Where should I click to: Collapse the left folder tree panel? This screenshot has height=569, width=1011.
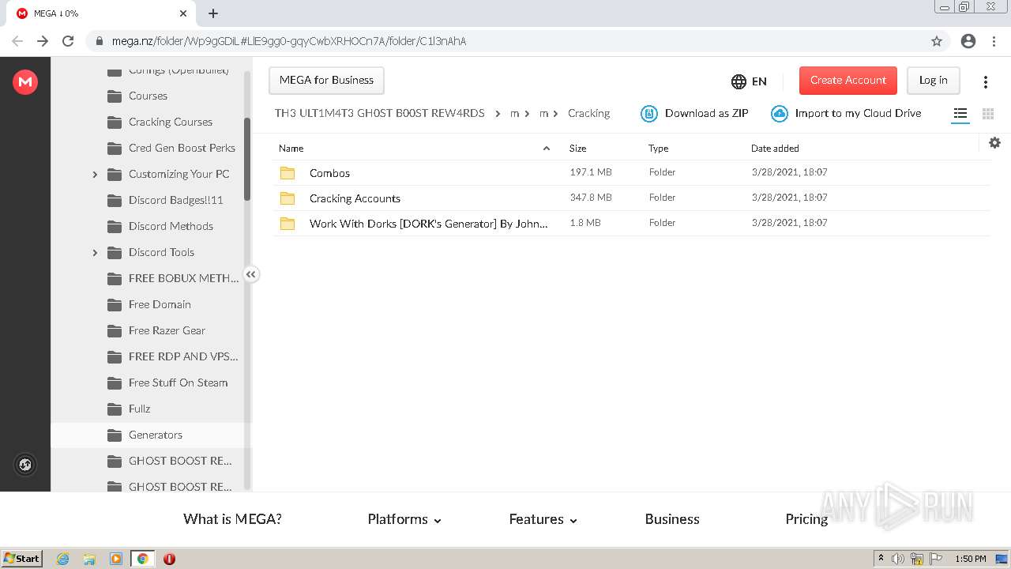251,274
